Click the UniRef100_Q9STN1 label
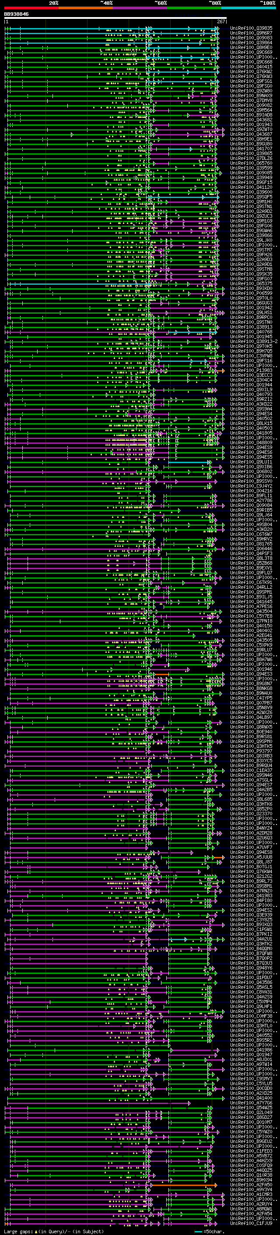The width and height of the screenshot is (280, 1235). pyautogui.click(x=251, y=207)
